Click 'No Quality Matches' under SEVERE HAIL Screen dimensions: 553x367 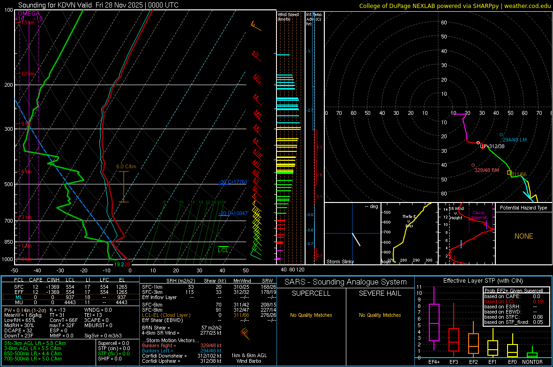(x=380, y=315)
